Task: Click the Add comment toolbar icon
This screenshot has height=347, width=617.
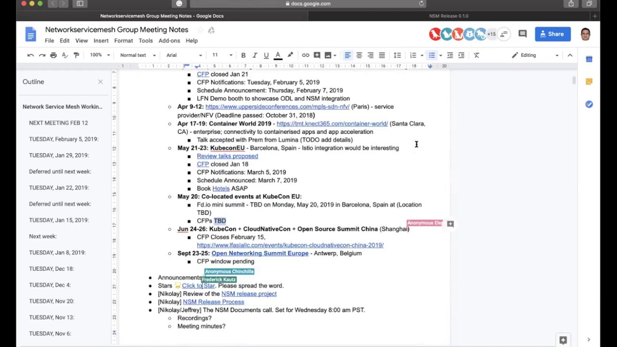Action: (317, 55)
